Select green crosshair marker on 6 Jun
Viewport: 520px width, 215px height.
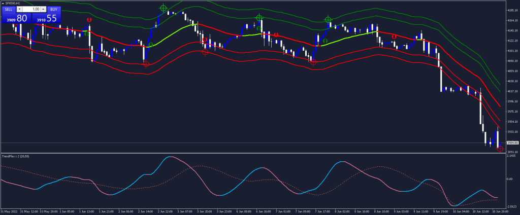259,18
